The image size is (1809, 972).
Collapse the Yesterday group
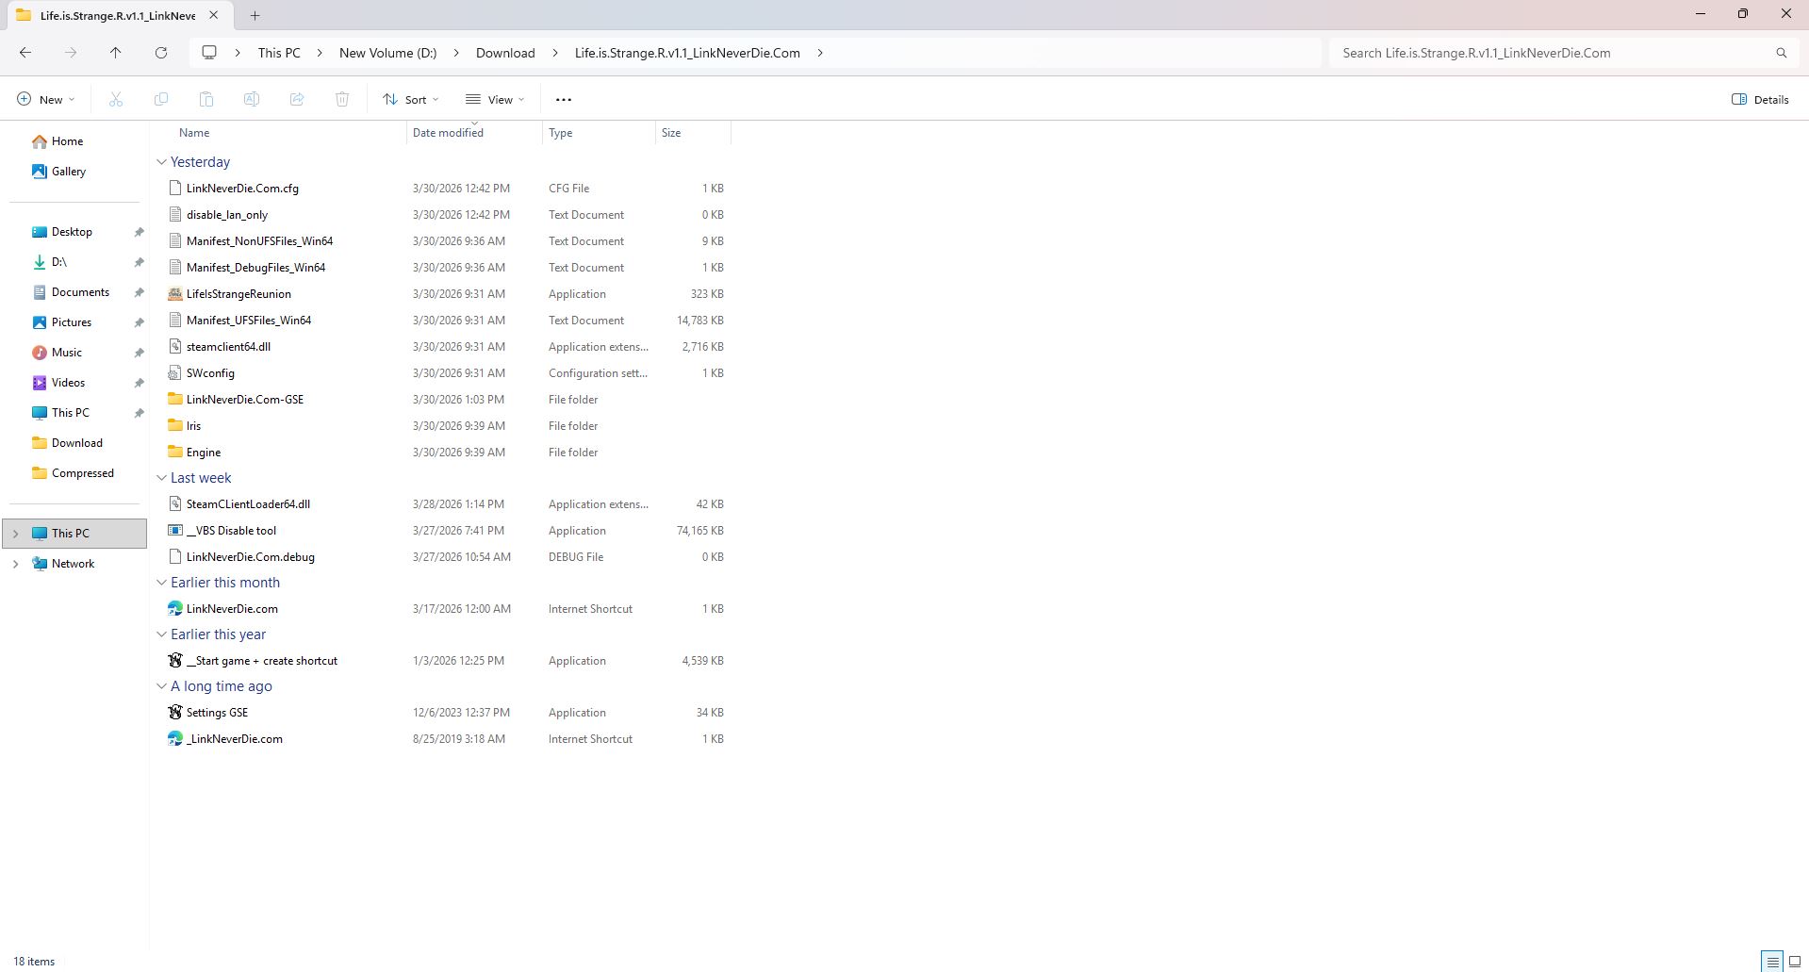pyautogui.click(x=161, y=162)
